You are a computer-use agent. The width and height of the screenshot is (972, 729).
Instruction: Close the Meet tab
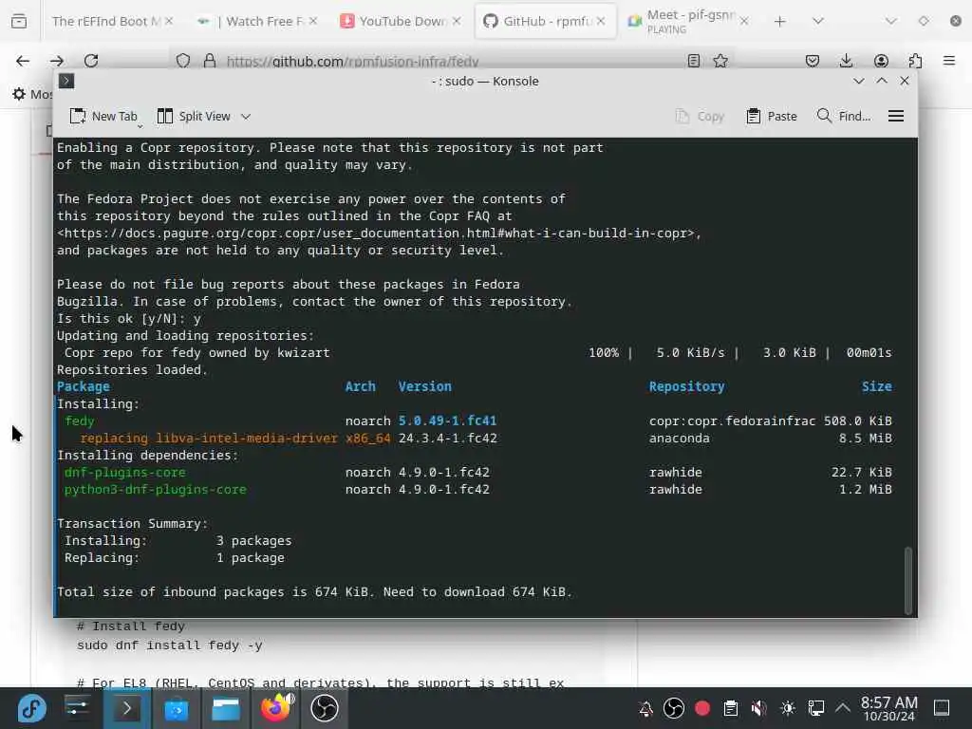744,21
